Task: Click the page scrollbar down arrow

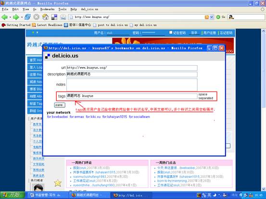Action: tap(263, 189)
